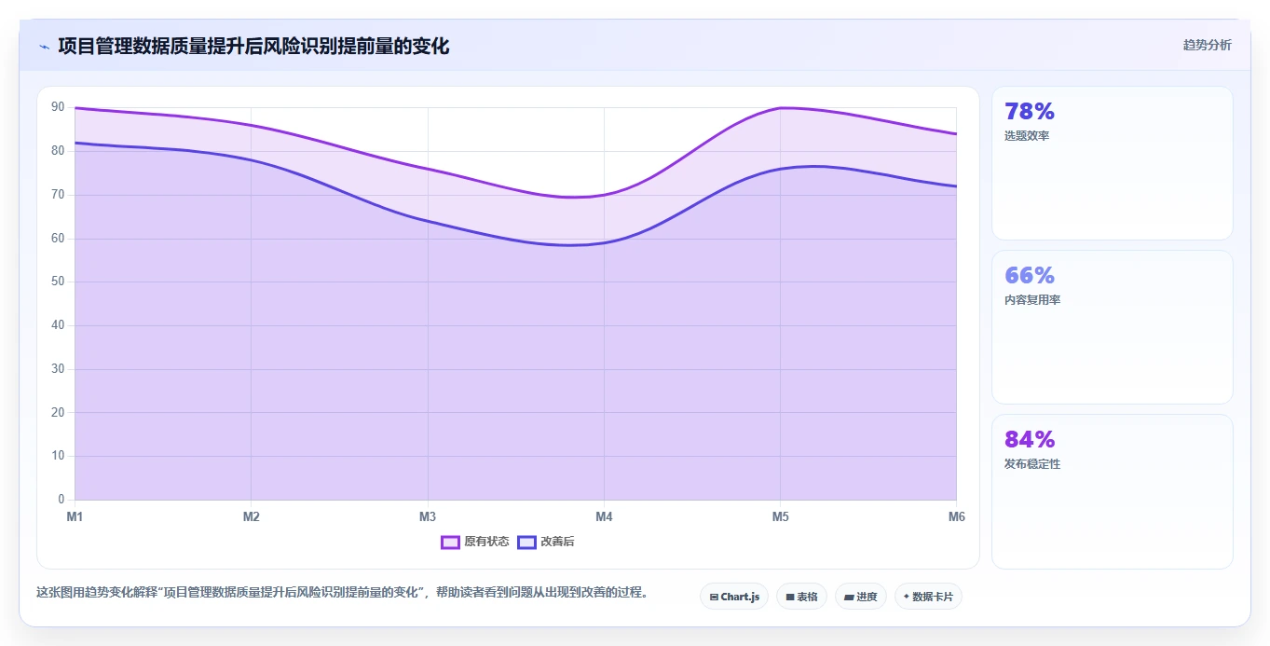Click the lightning icon beside the chart title
This screenshot has height=646, width=1270.
click(x=44, y=47)
